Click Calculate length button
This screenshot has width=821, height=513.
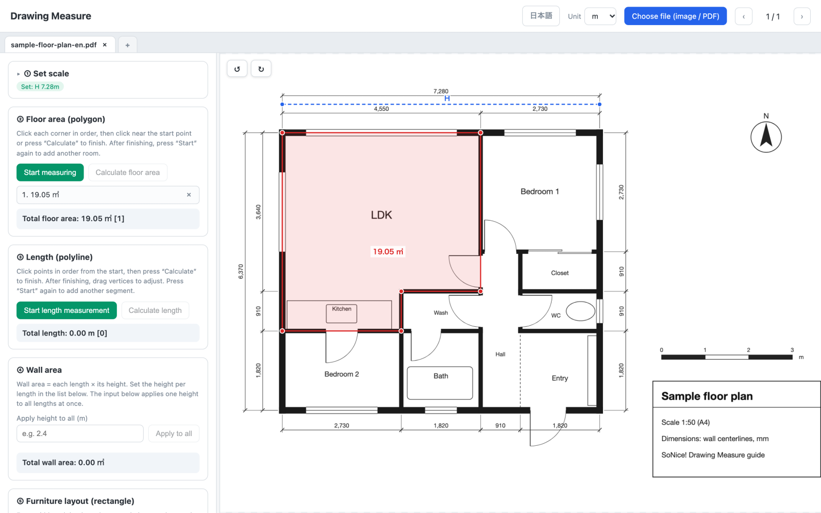point(155,310)
